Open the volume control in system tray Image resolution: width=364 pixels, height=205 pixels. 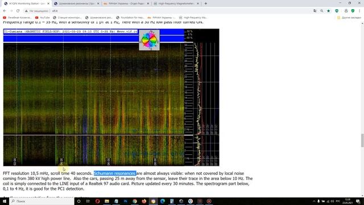[x=332, y=201]
